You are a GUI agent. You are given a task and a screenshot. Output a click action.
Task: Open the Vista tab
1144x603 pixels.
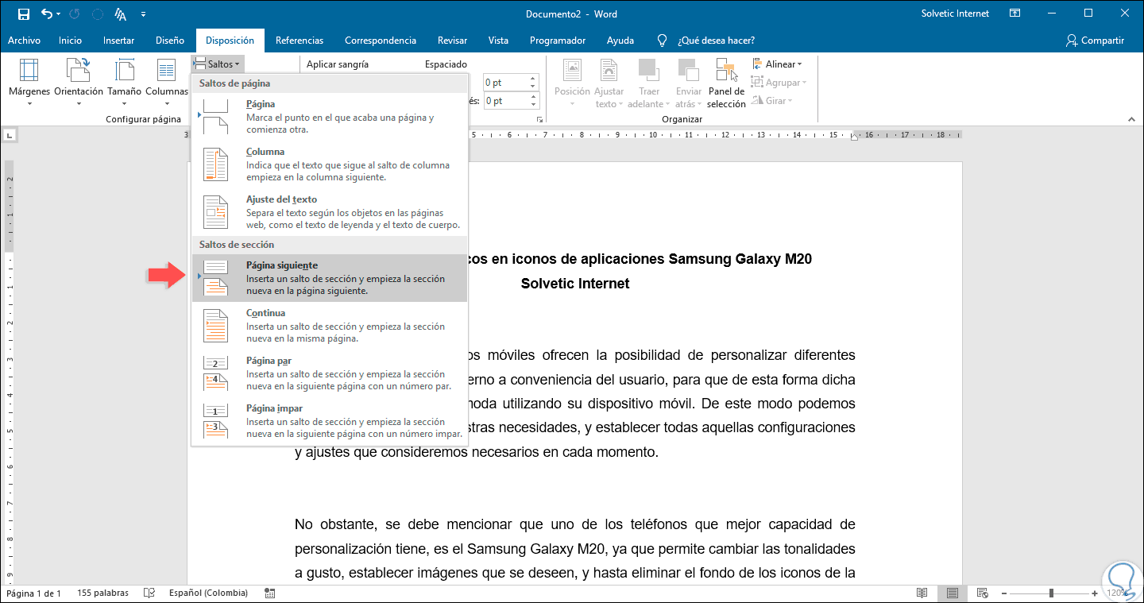click(498, 41)
